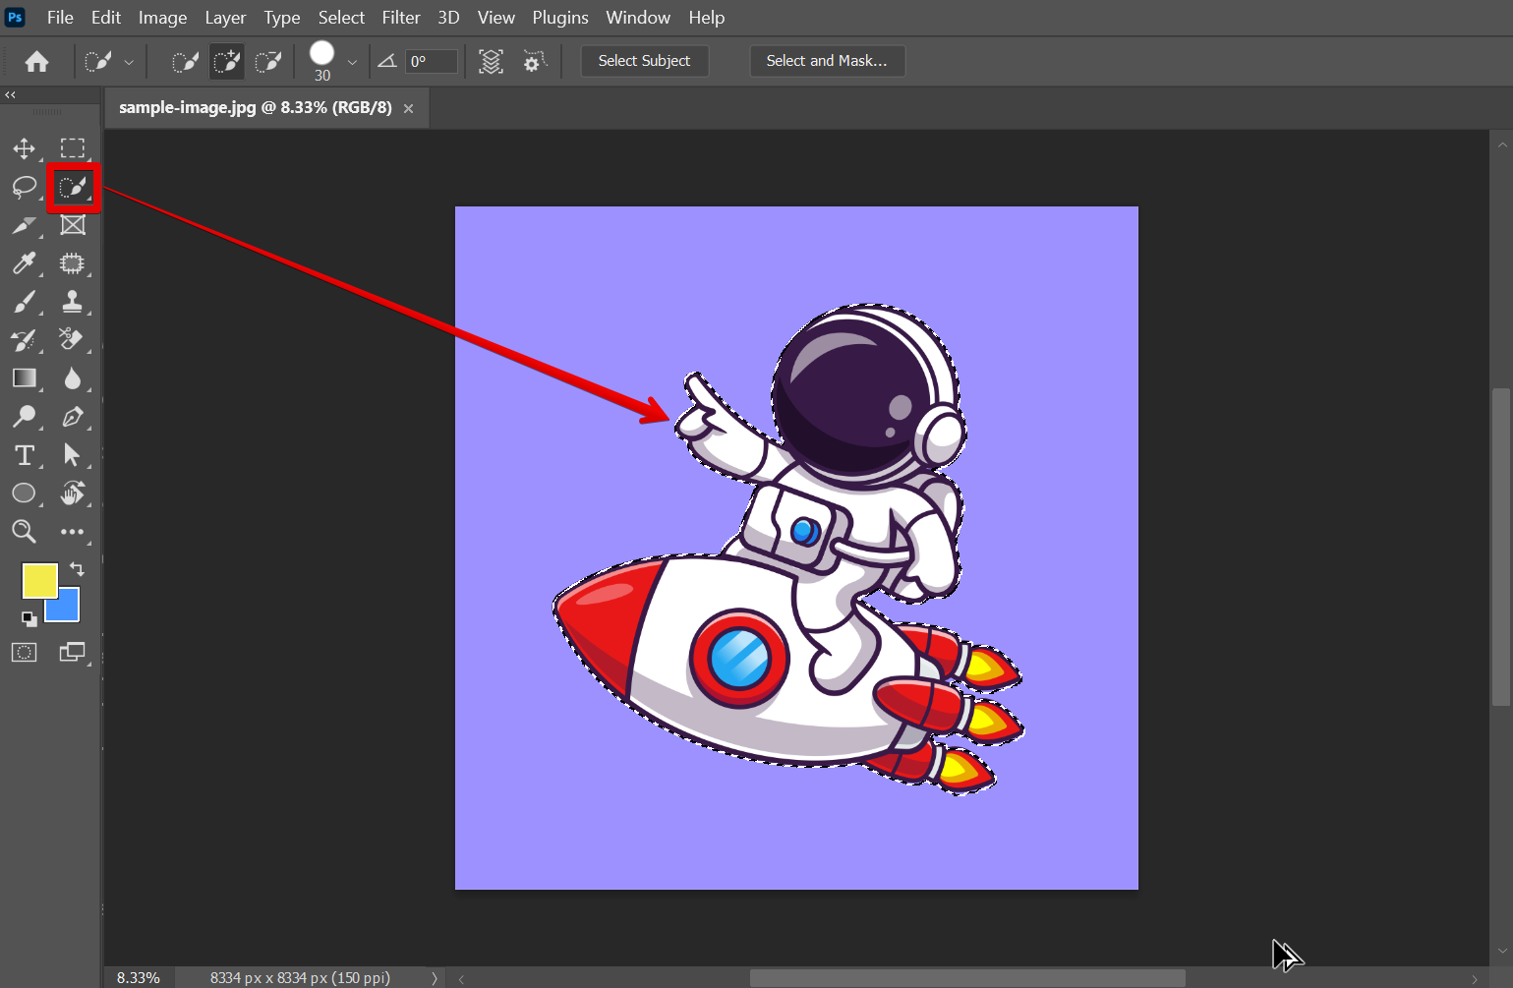Pick the Eyedropper tool

(24, 263)
